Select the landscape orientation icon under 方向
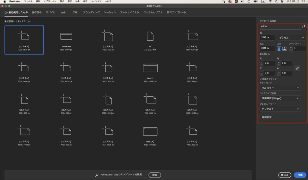This screenshot has height=180, width=308. [284, 48]
